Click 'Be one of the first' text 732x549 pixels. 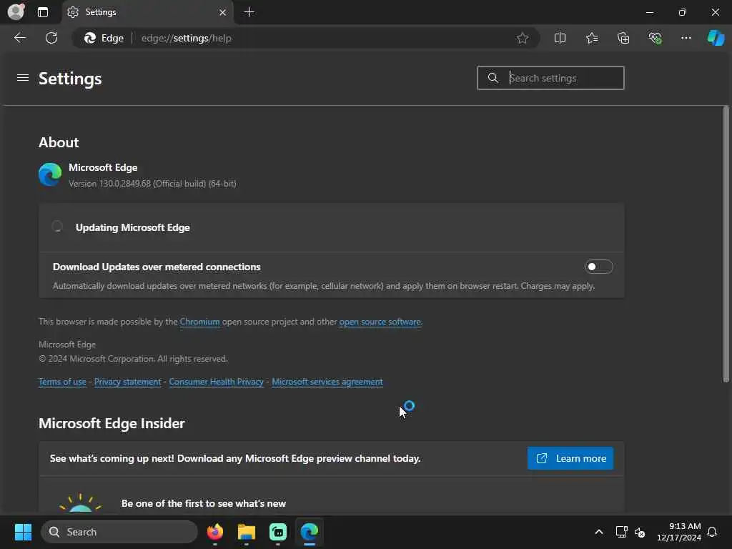204,503
